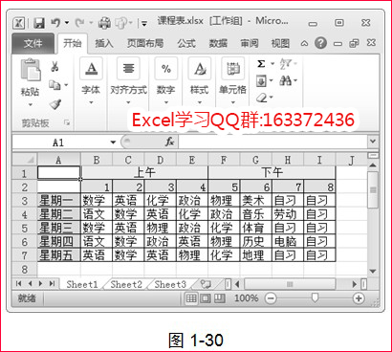Open the Styles (样式) group icon
Image resolution: width=392 pixels, height=352 pixels.
(x=200, y=68)
